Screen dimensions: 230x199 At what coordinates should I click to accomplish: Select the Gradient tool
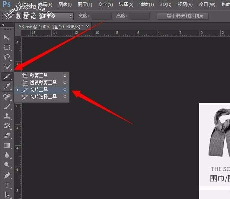[7, 145]
